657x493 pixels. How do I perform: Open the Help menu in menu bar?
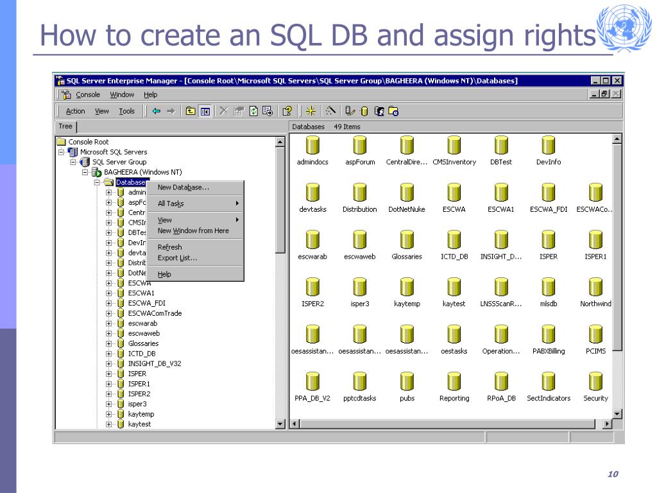coord(150,95)
